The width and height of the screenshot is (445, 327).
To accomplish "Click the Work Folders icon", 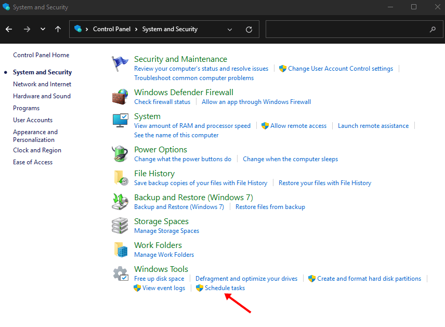I will (x=120, y=250).
